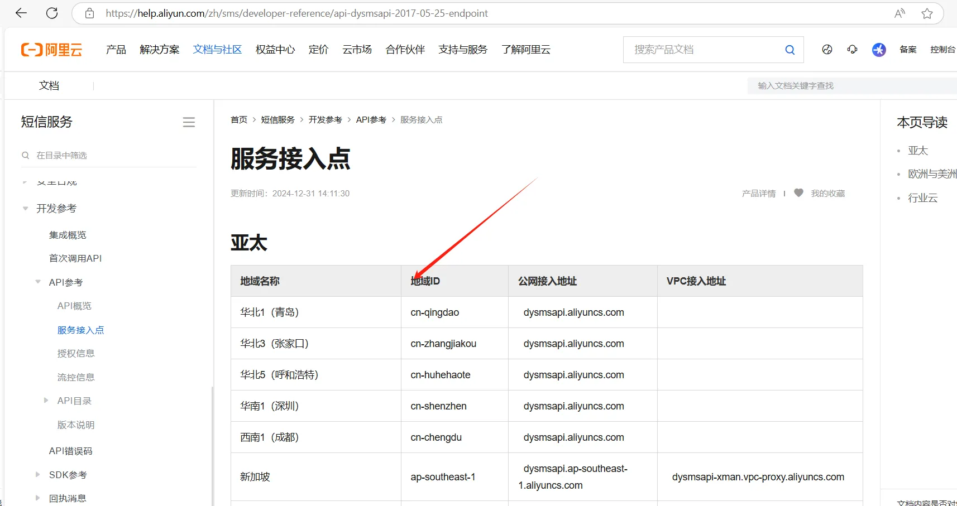Click the globe icon next to search
The width and height of the screenshot is (957, 506).
[827, 50]
